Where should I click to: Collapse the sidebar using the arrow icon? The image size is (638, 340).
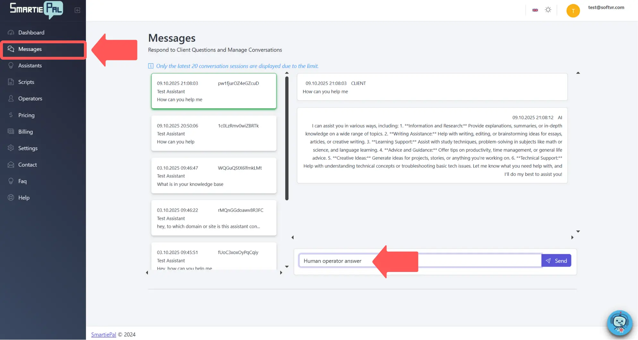tap(77, 10)
